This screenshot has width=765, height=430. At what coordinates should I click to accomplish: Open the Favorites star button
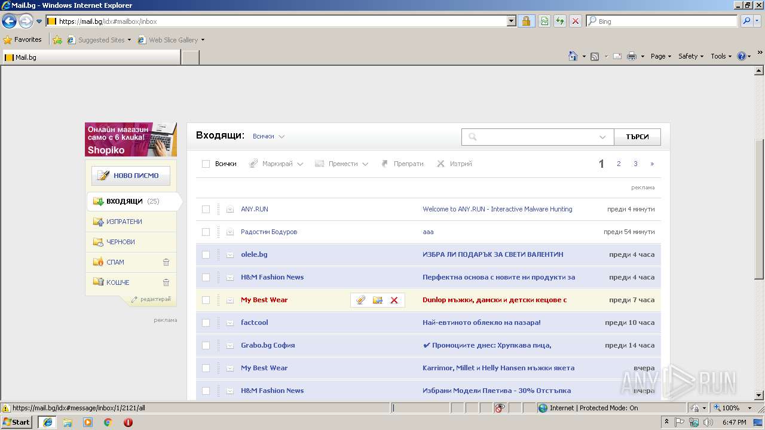coord(22,39)
